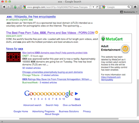The height and width of the screenshot is (123, 139).
Task: Open the News for xxx link
Action: 14,49
